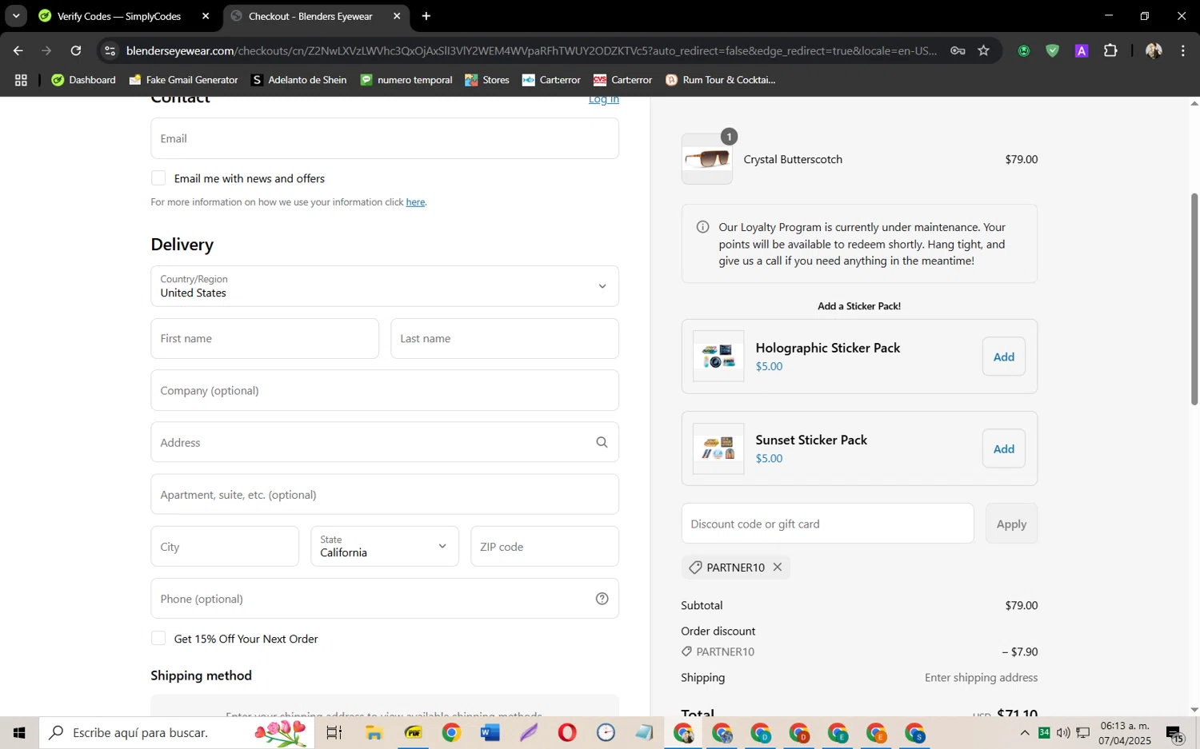Show hidden system tray icons

(1024, 732)
